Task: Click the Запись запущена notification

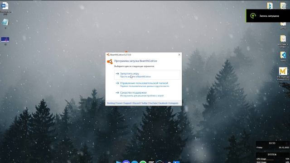Action: pyautogui.click(x=268, y=16)
